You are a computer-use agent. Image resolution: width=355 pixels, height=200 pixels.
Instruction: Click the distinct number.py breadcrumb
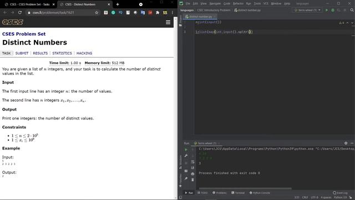pyautogui.click(x=247, y=10)
